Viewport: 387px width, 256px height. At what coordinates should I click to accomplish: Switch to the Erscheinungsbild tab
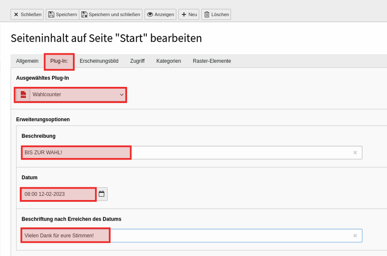99,61
